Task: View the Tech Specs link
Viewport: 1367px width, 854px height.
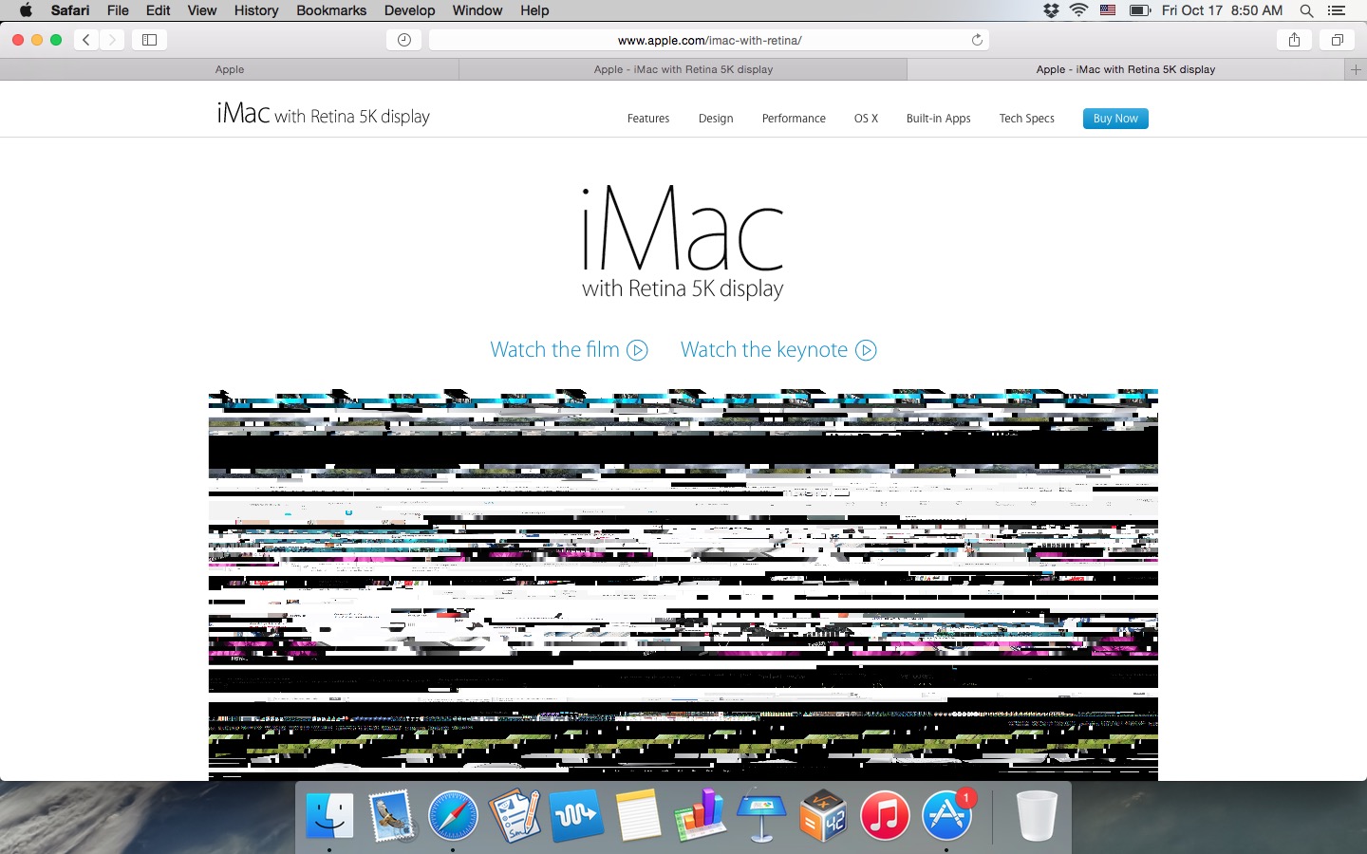Action: (1026, 119)
